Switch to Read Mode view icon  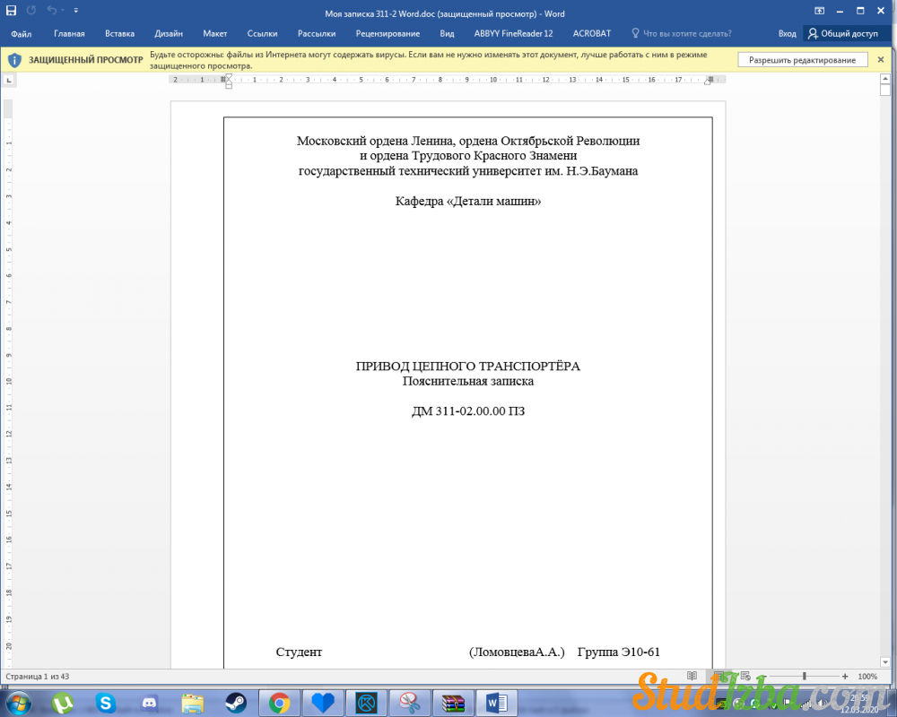click(x=692, y=676)
